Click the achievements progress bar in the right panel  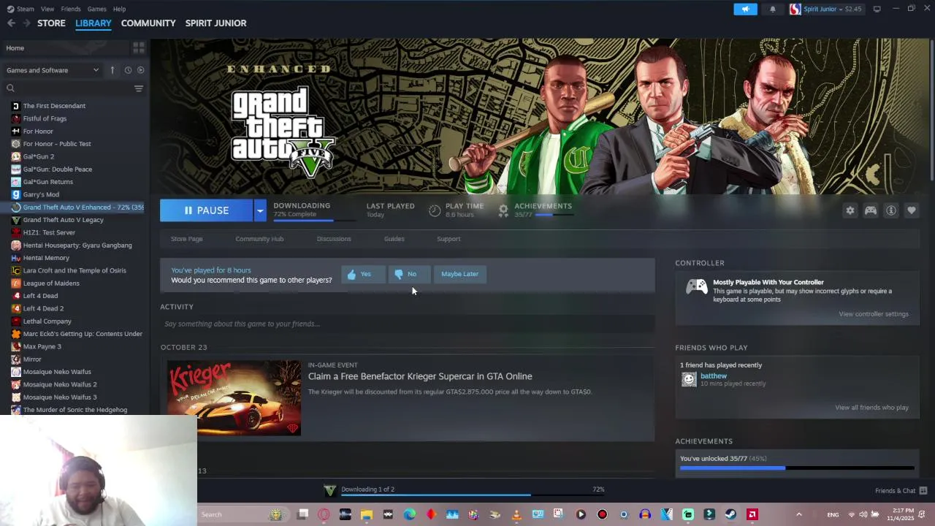point(797,468)
